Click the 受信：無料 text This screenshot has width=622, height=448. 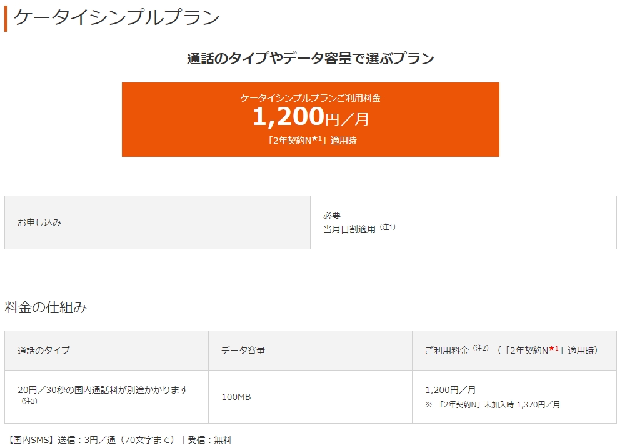point(209,440)
